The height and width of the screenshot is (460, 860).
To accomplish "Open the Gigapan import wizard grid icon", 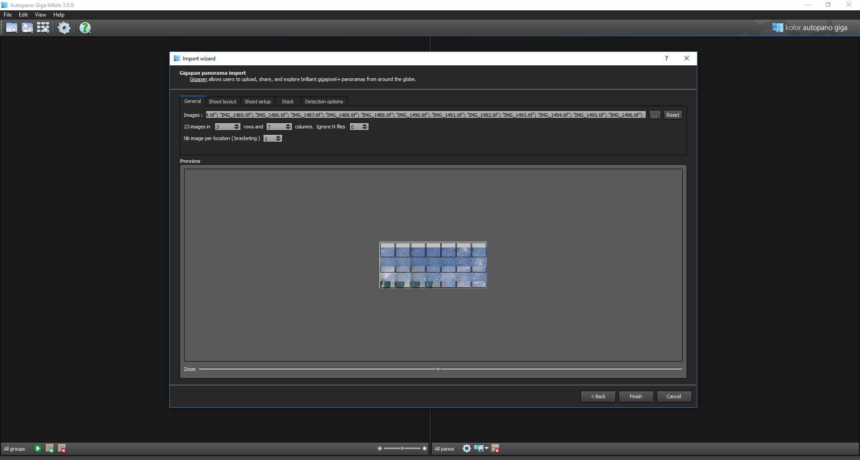I will tap(43, 28).
